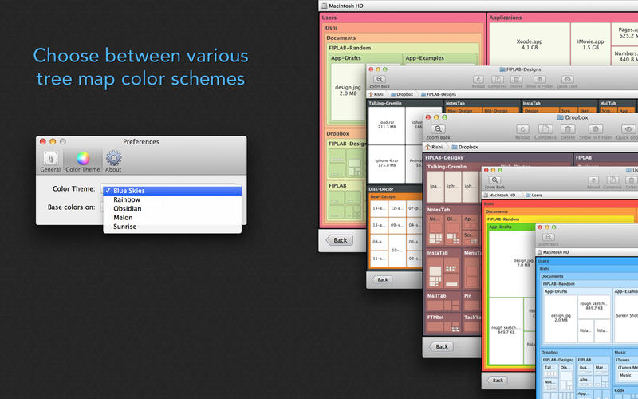638x399 pixels.
Task: Click Rishi in the Dropbox window path bar
Action: click(x=434, y=147)
